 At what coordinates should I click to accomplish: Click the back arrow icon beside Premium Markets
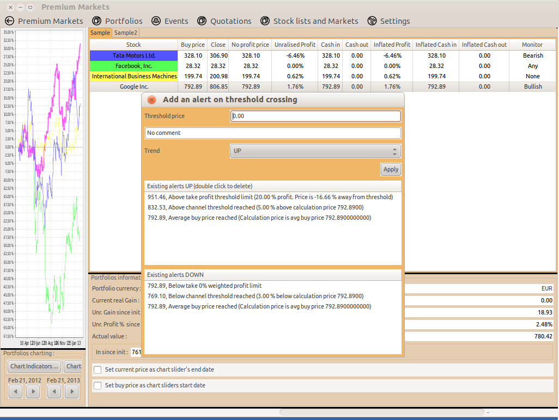10,21
